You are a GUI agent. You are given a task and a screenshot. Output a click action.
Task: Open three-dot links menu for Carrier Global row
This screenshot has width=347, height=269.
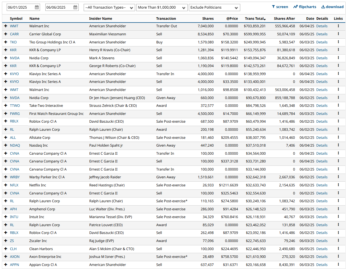click(x=338, y=34)
